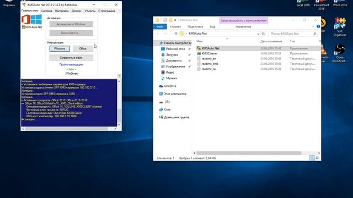
Task: Go up one folder level in Explorer
Action: (x=176, y=34)
